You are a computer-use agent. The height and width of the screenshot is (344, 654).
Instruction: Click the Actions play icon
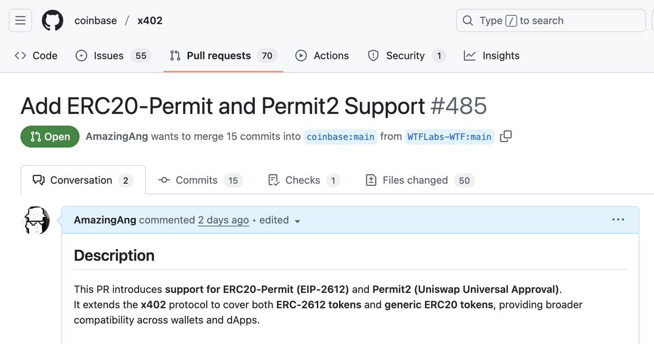tap(301, 56)
